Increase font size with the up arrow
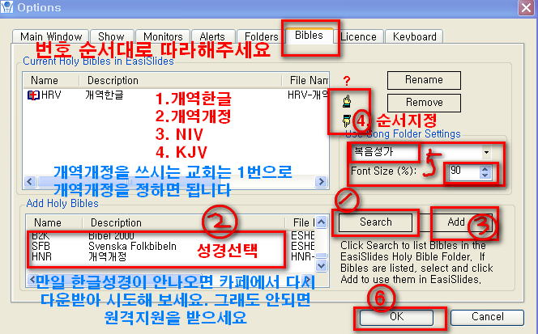 click(485, 169)
